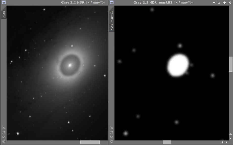Select the HDR vertical view tab
This screenshot has height=145, width=233.
4,14
